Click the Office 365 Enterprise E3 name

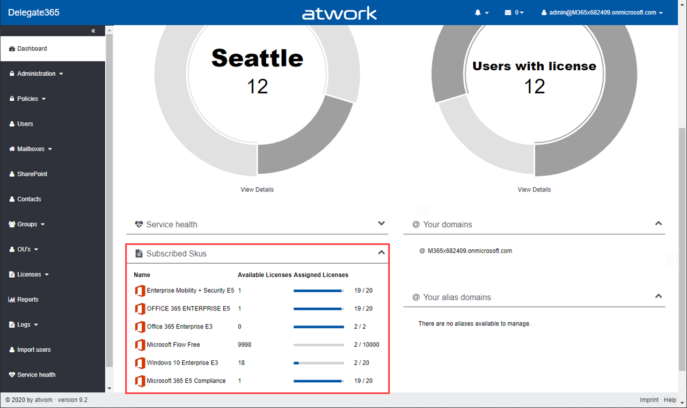[x=180, y=327]
